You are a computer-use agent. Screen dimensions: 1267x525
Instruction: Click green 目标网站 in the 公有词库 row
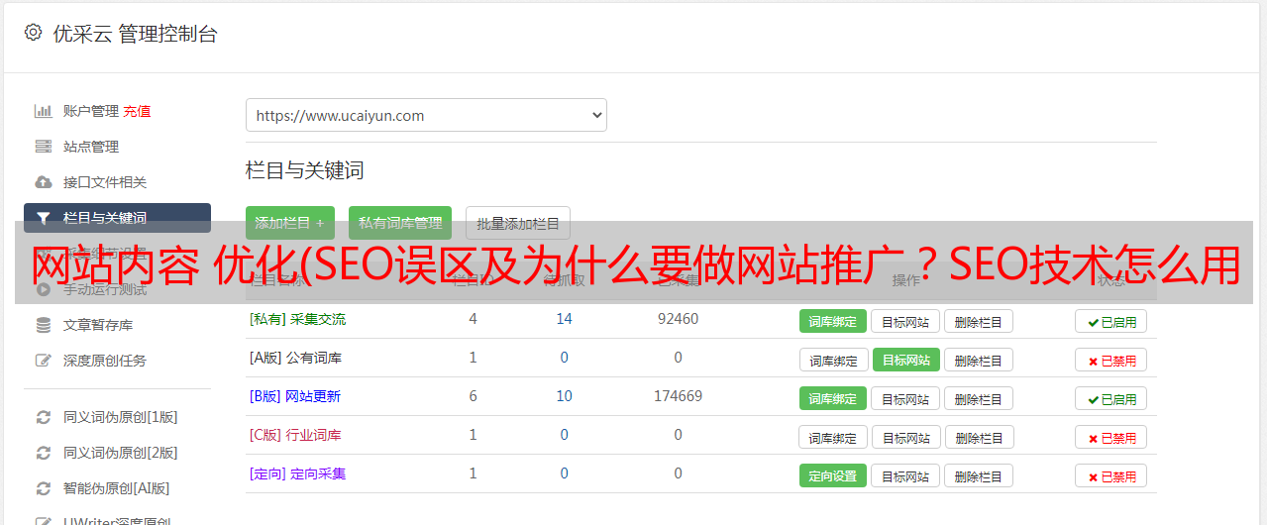[906, 360]
